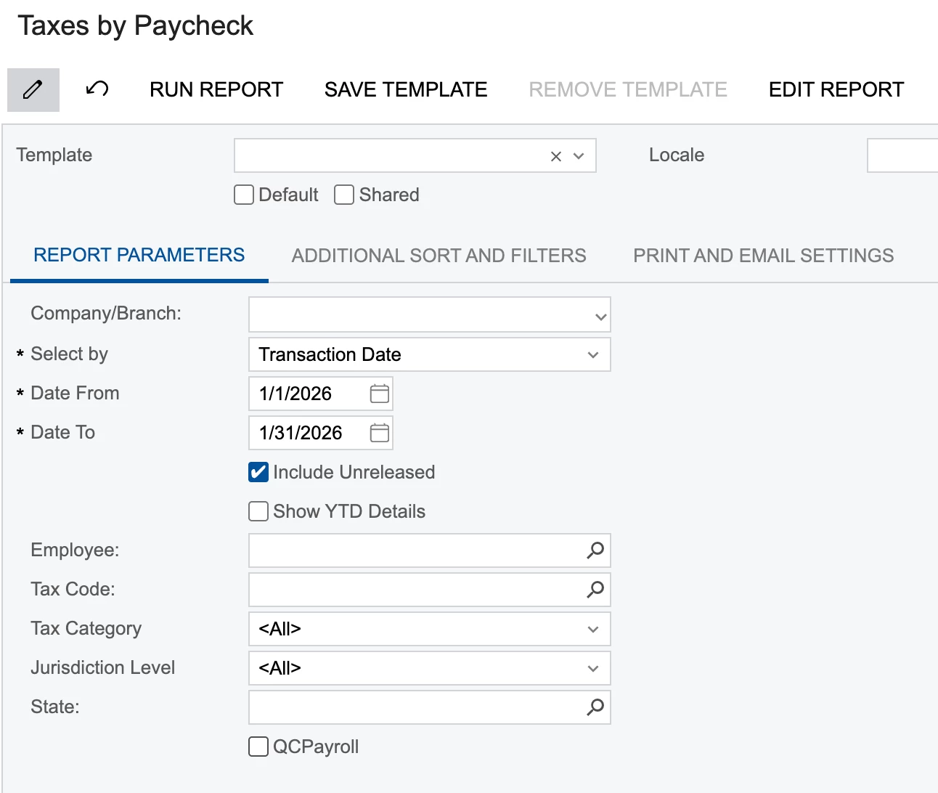Open the Date From calendar picker
938x793 pixels.
(x=379, y=394)
